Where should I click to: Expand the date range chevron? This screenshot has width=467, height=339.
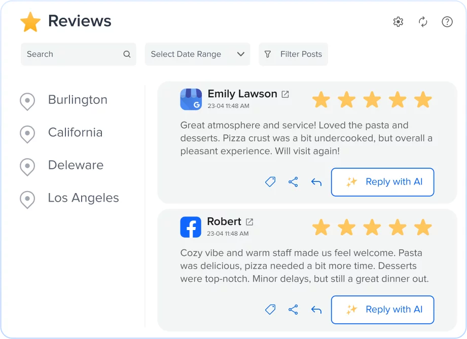pos(241,54)
